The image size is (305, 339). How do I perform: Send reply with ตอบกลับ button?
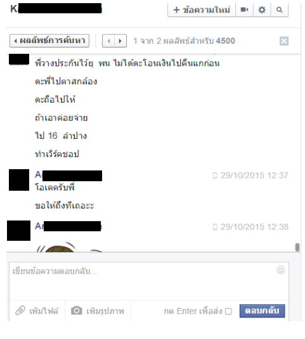(262, 310)
